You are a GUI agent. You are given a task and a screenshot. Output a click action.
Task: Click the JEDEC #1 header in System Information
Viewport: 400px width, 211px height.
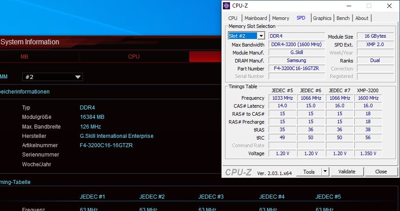[92, 197]
